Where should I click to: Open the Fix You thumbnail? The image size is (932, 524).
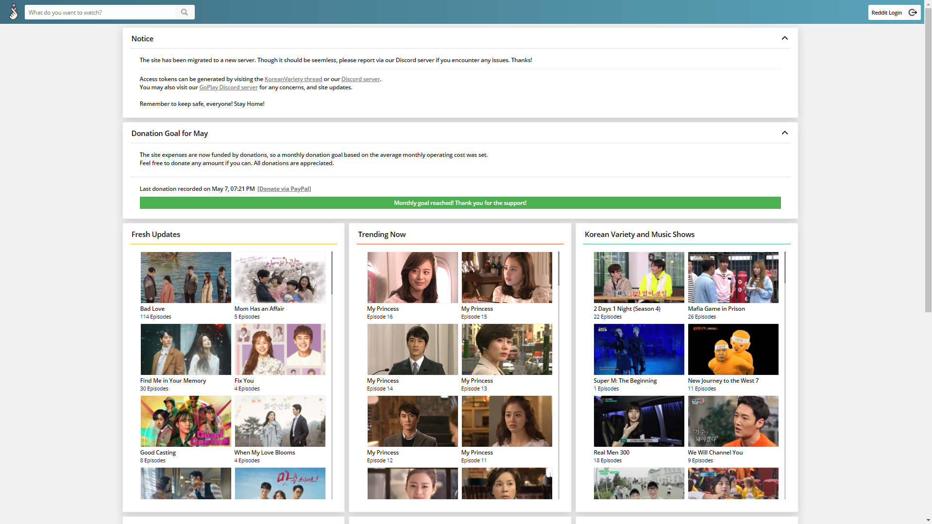click(280, 349)
